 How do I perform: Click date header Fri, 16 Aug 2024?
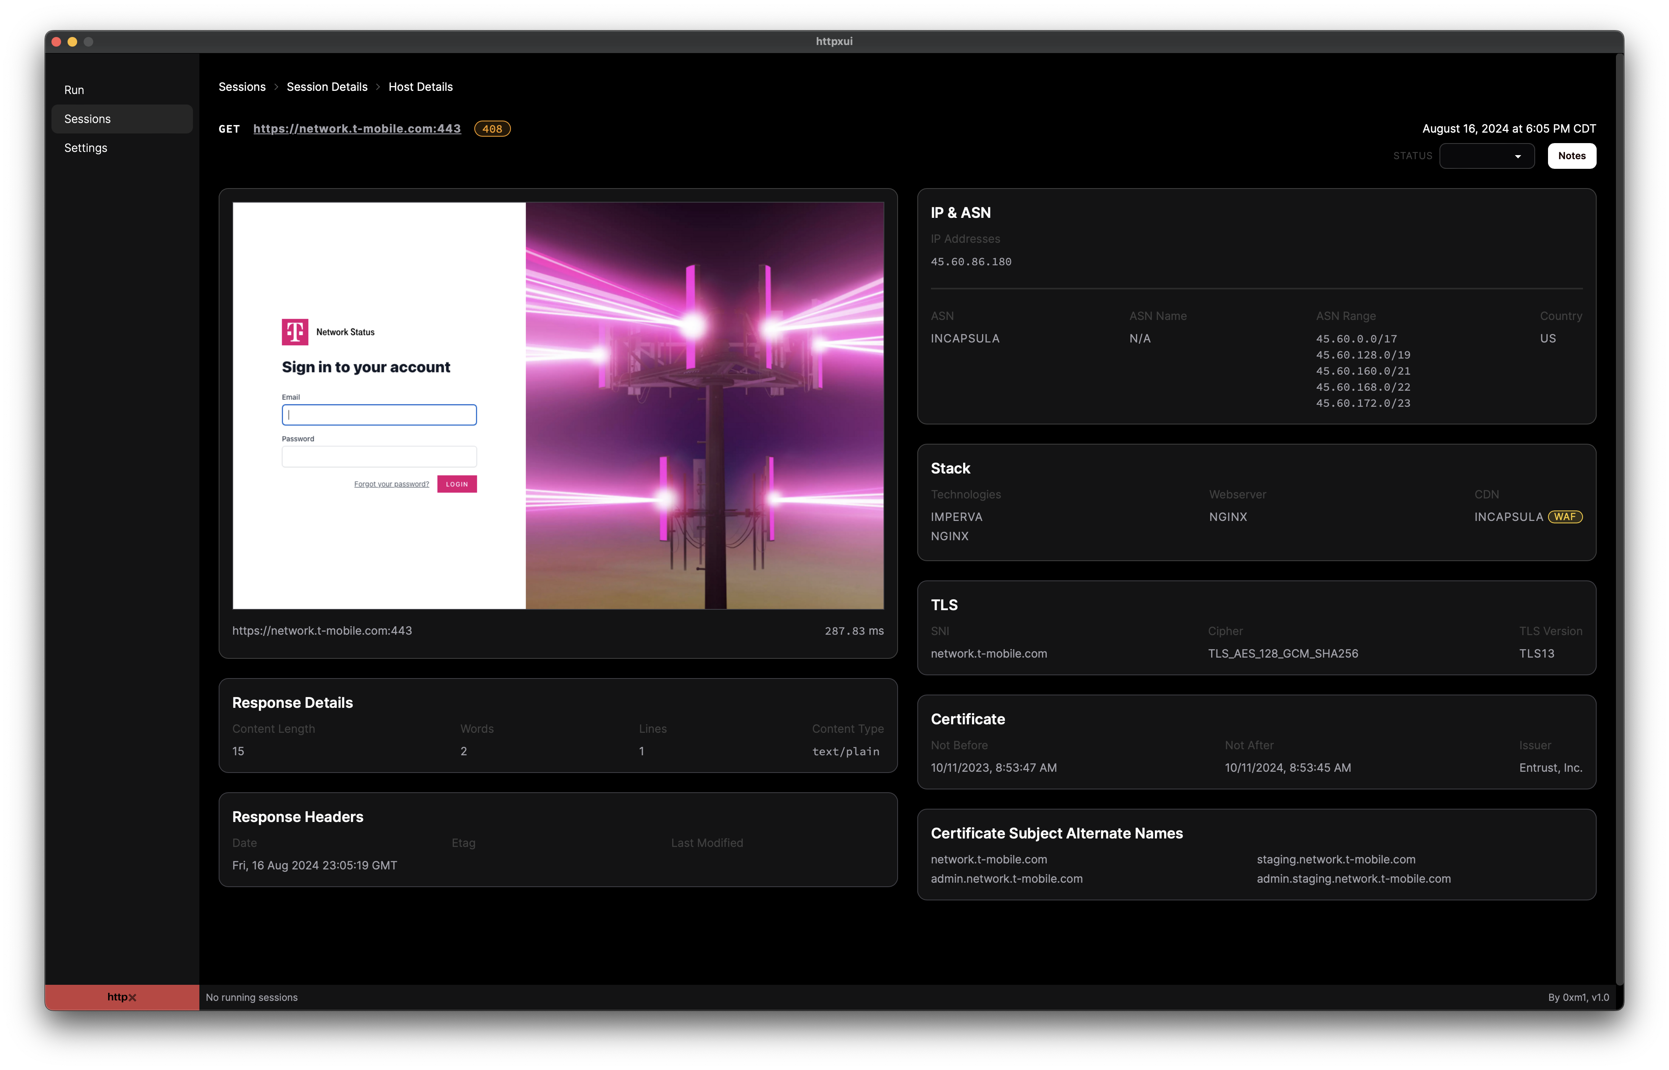point(315,866)
